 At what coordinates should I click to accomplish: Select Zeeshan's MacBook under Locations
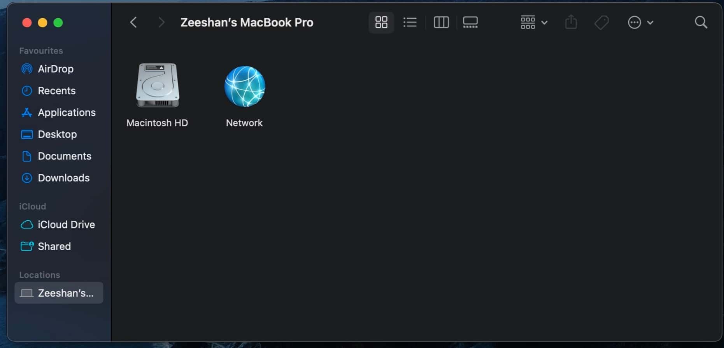(59, 293)
